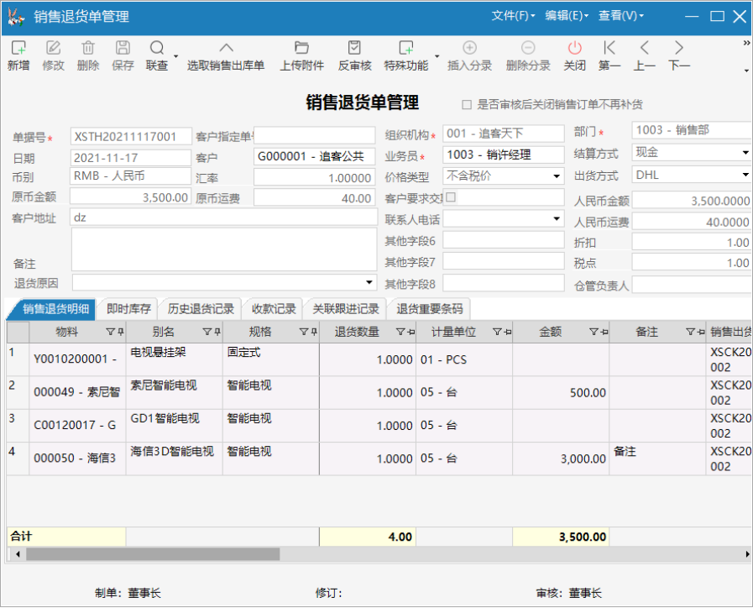Click the 日期 field 2021-11-17
Image resolution: width=753 pixels, height=608 pixels.
(131, 158)
